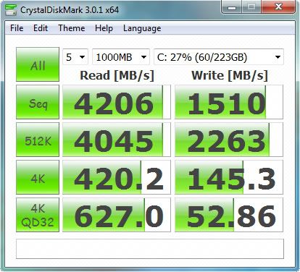Minimize the CrystalDiskMark window

232,7
